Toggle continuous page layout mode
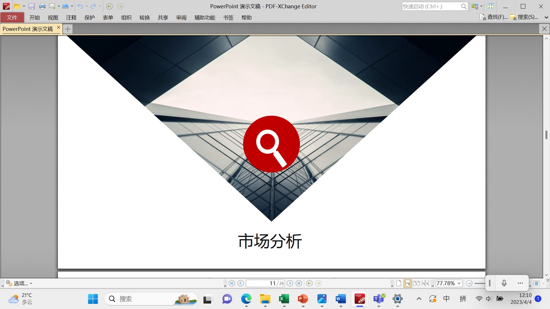 pos(407,283)
